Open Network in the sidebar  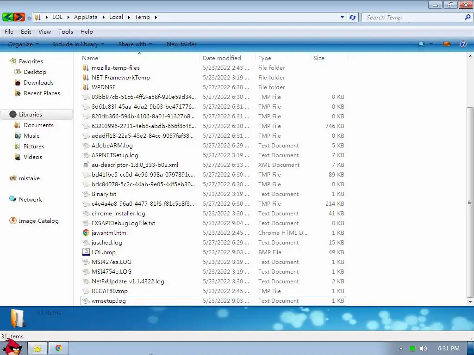coord(31,199)
